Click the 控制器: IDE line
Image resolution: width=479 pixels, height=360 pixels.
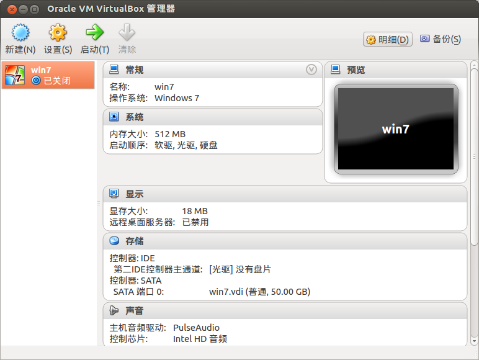coord(132,258)
